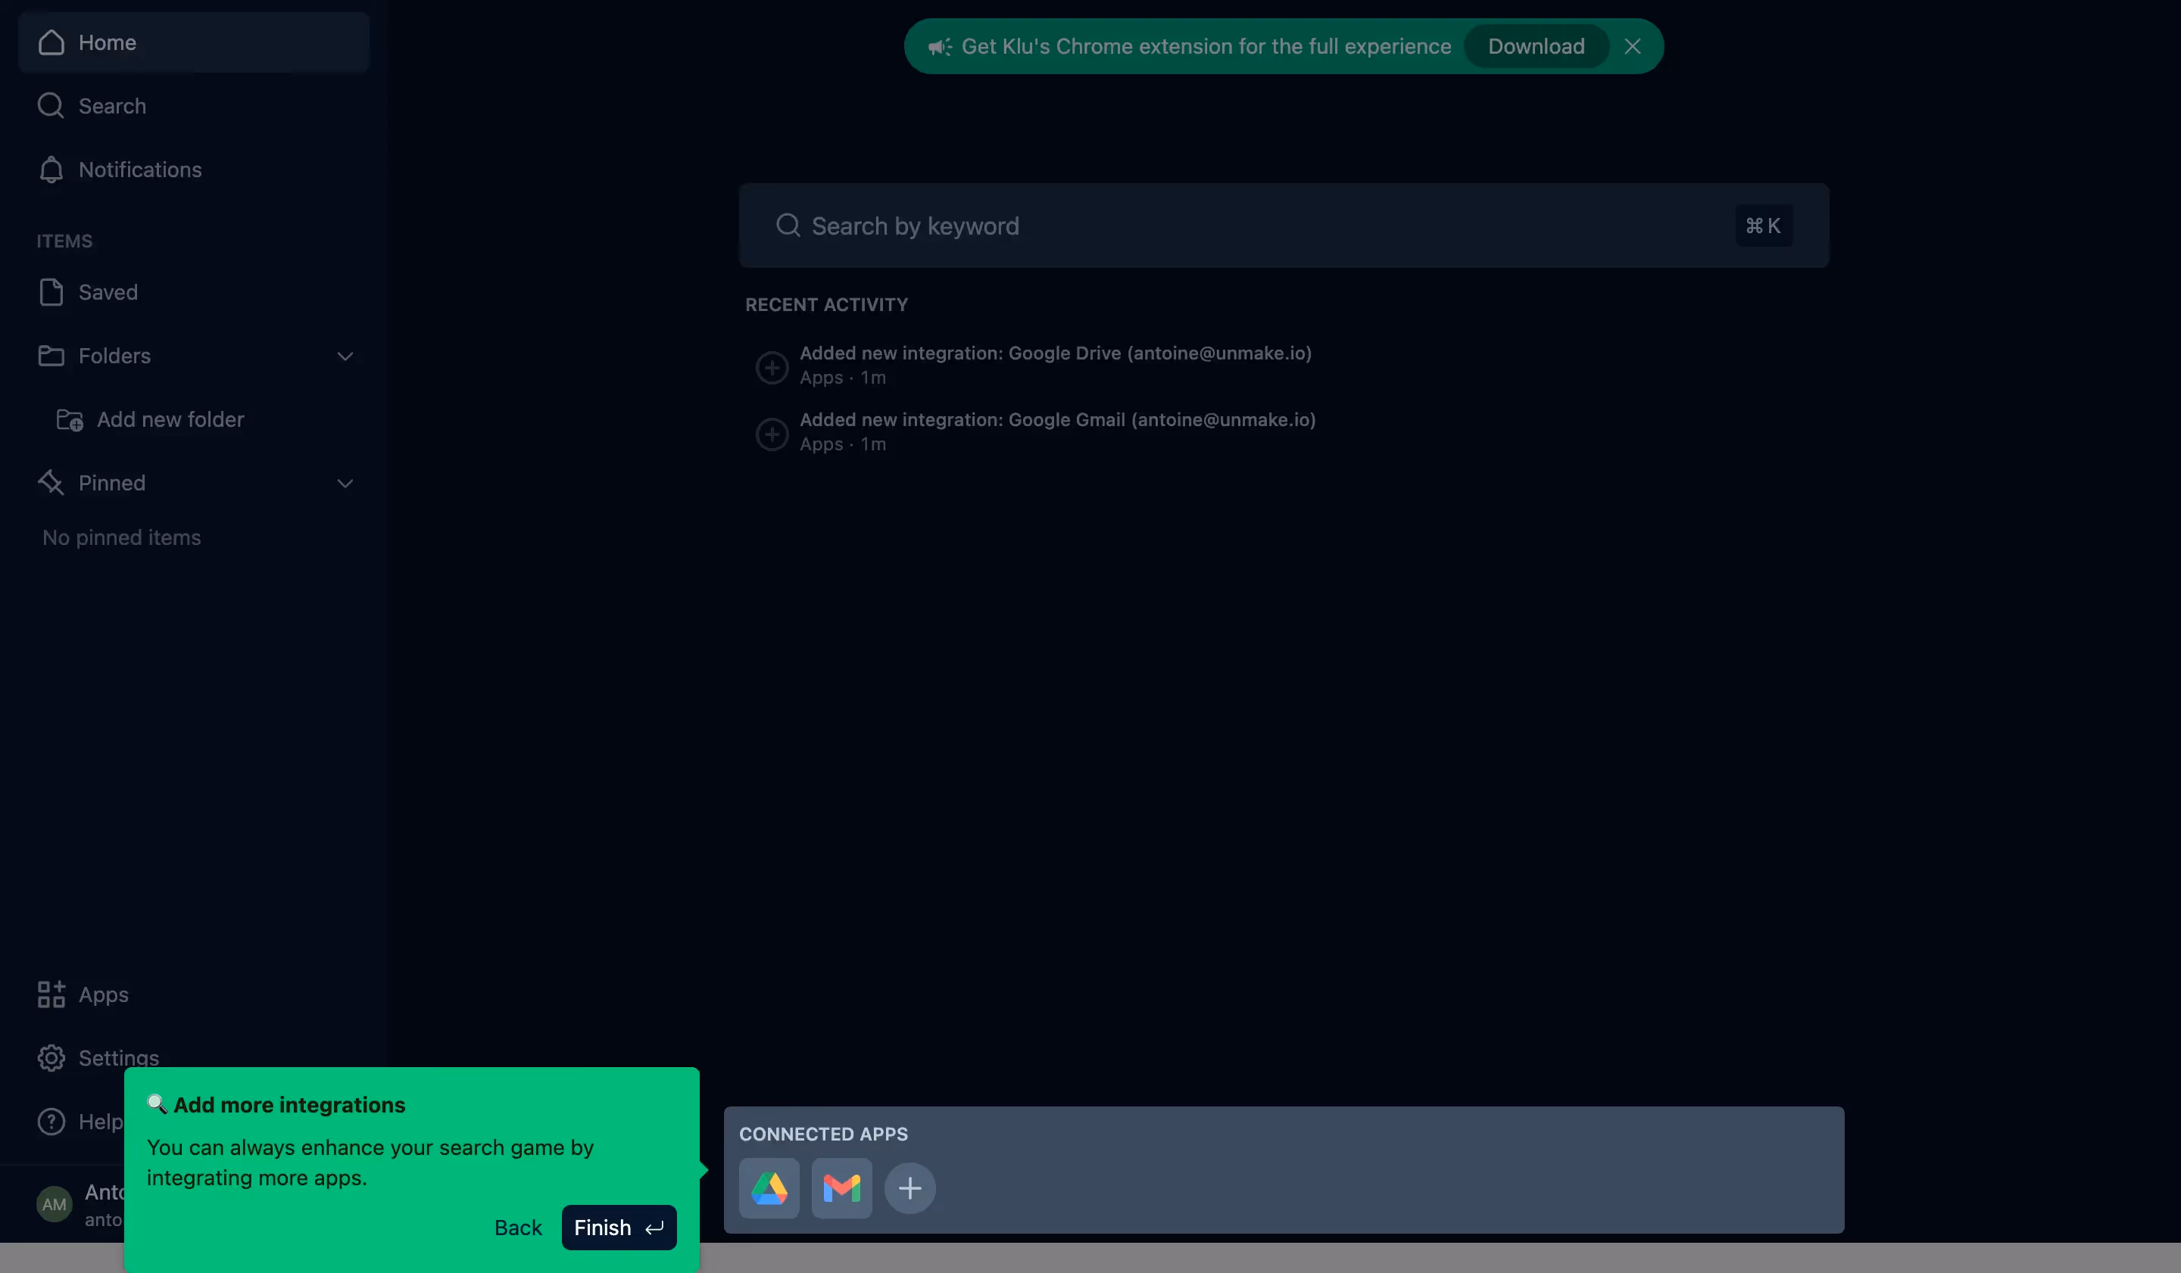
Task: Click the Gmail connected app icon
Action: point(841,1188)
